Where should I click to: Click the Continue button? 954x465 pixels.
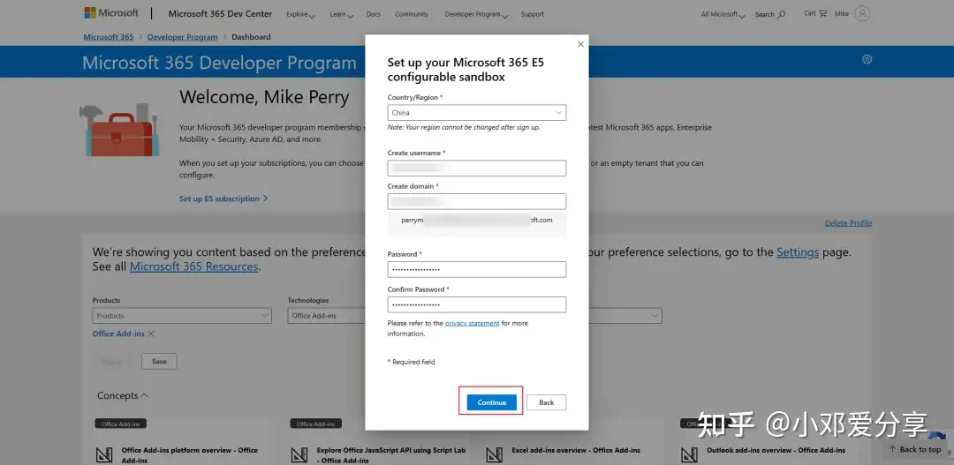pos(492,402)
